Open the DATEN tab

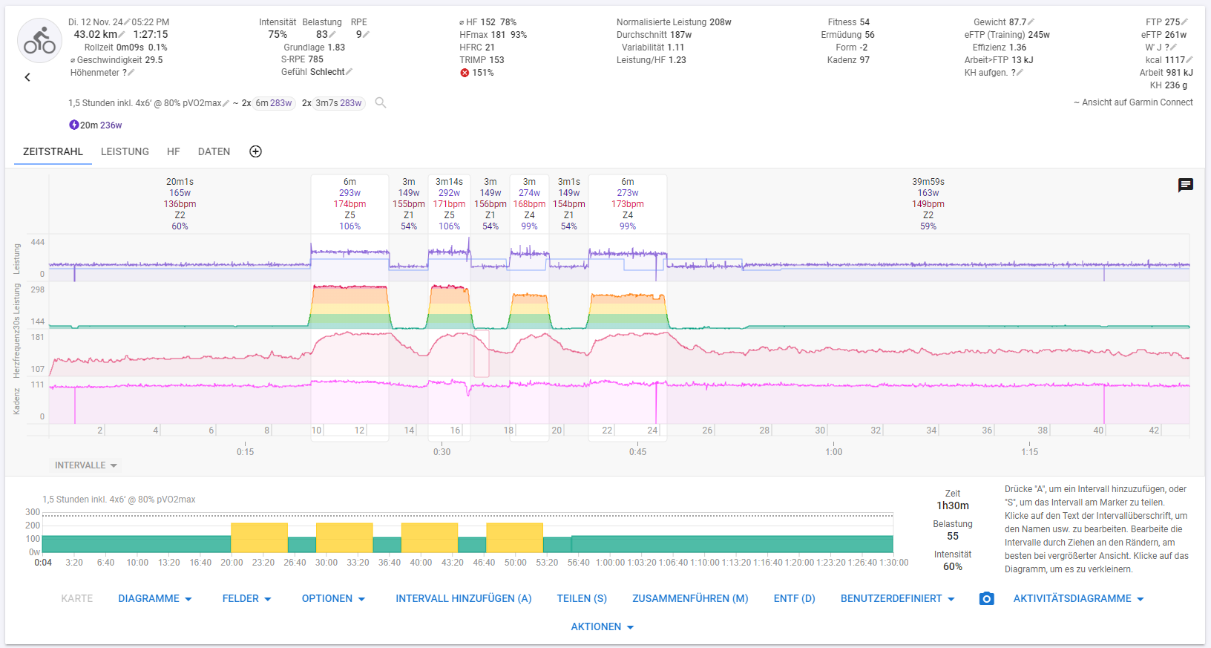click(214, 151)
